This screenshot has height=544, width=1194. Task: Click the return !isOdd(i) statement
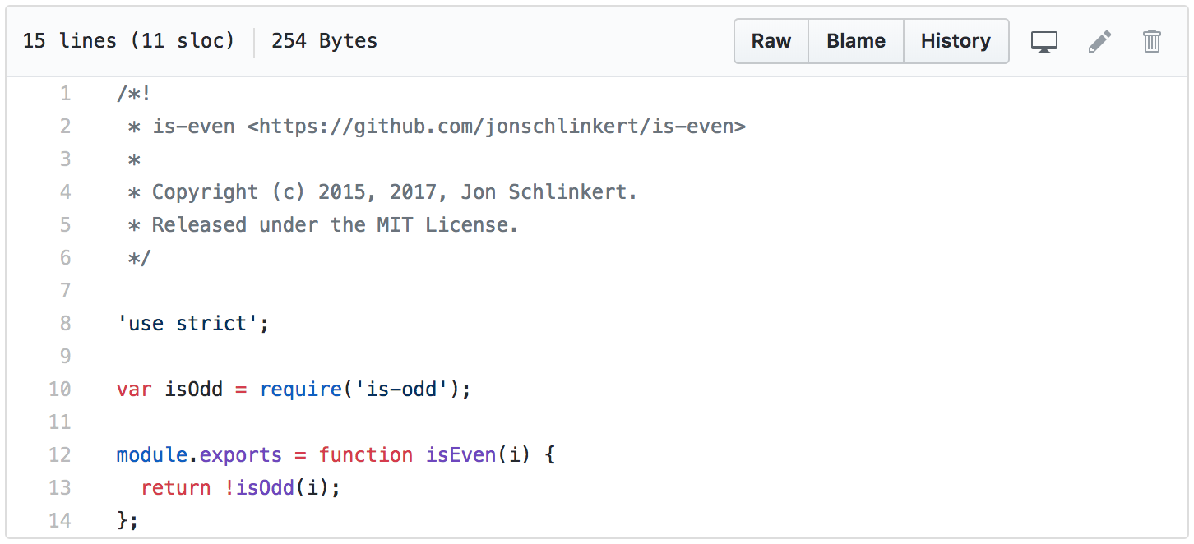[x=240, y=488]
